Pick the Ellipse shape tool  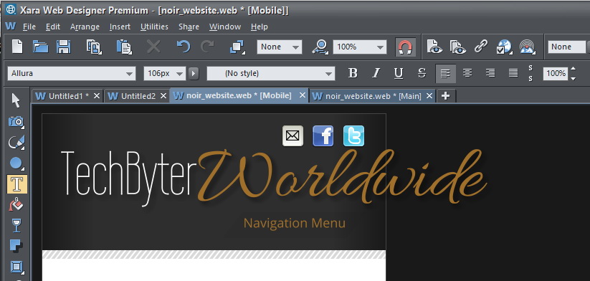coord(16,163)
